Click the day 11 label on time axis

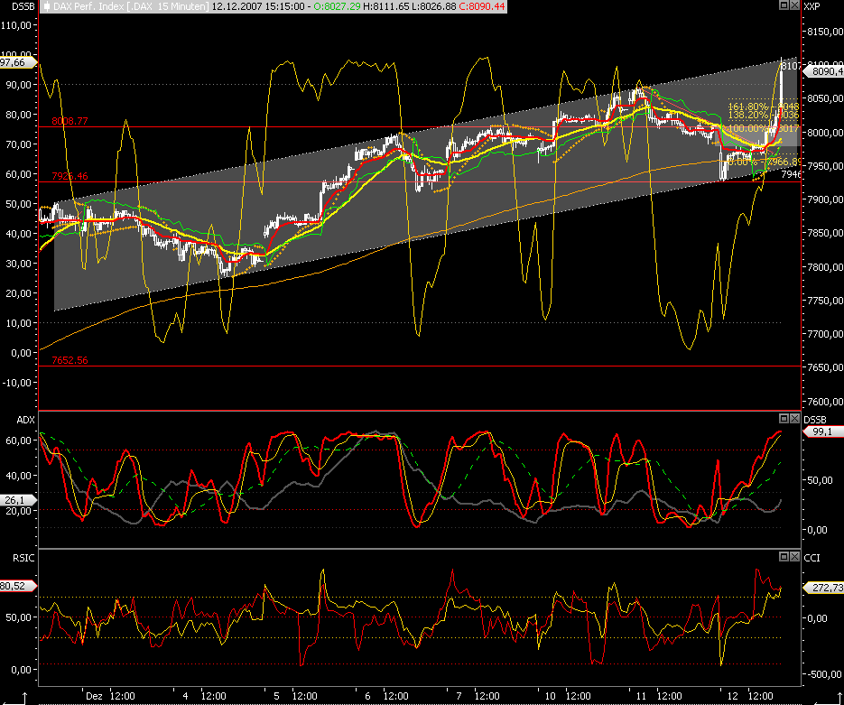[641, 696]
